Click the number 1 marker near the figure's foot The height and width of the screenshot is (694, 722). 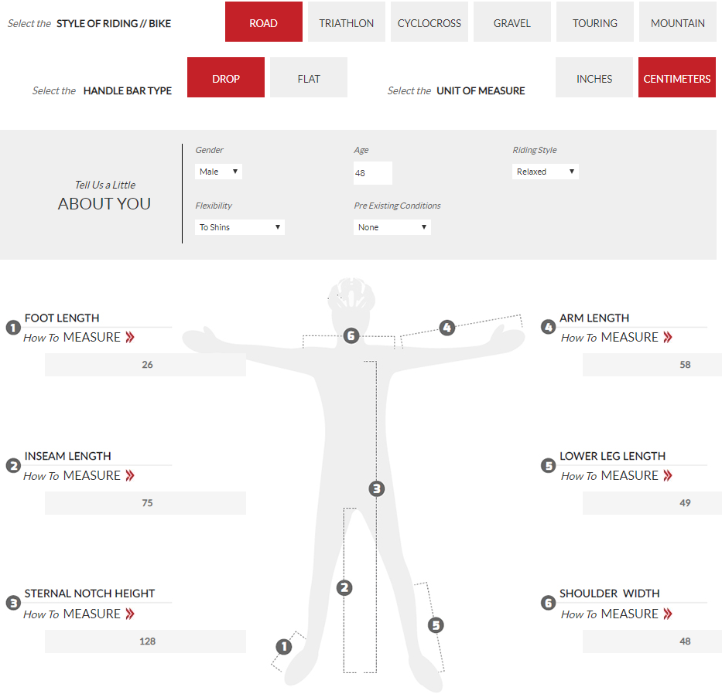[x=284, y=646]
